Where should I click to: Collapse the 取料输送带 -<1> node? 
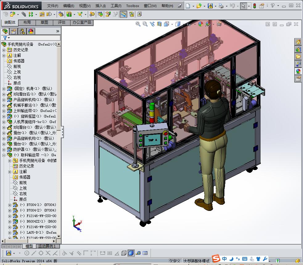coord(4,155)
